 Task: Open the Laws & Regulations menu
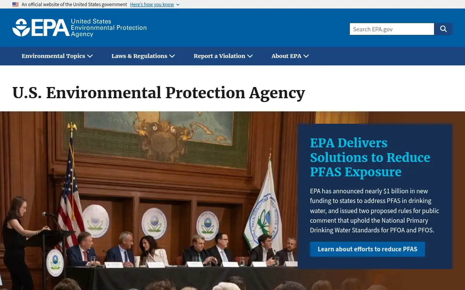(143, 56)
